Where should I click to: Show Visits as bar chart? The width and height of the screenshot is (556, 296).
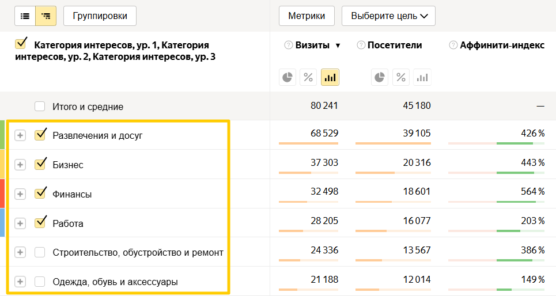pos(330,77)
